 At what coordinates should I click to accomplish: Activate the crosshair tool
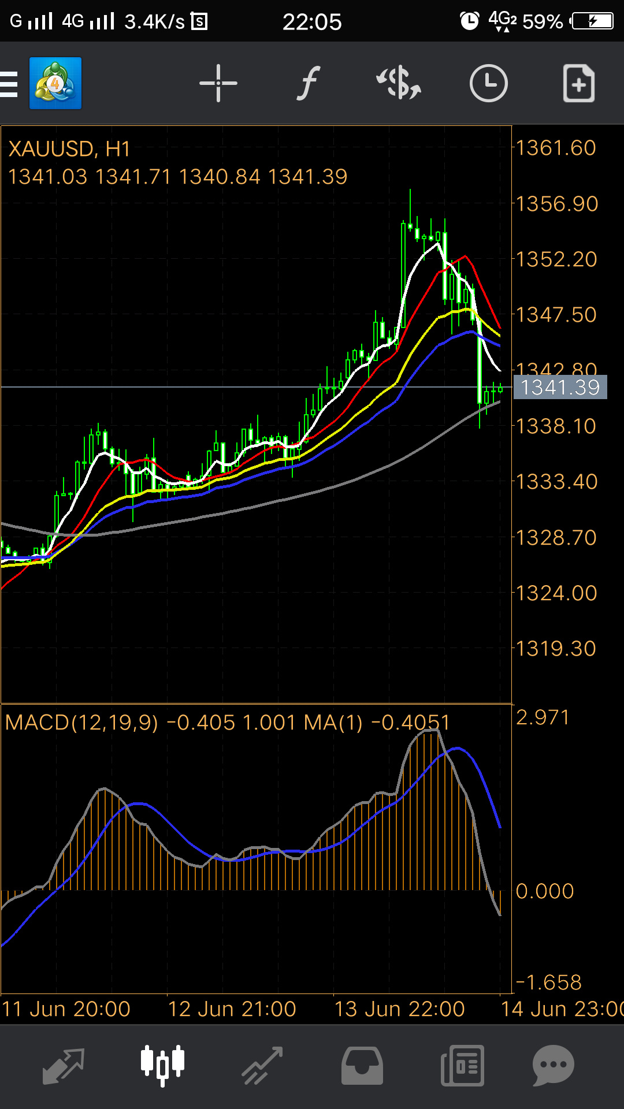pyautogui.click(x=218, y=84)
